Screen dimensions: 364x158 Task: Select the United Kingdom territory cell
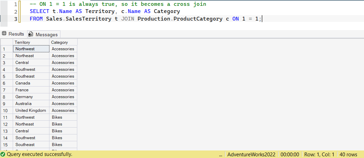[x=31, y=110]
